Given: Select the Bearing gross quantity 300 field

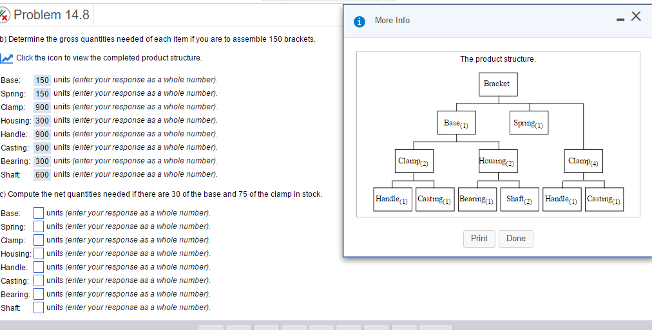Looking at the screenshot, I should 42,161.
